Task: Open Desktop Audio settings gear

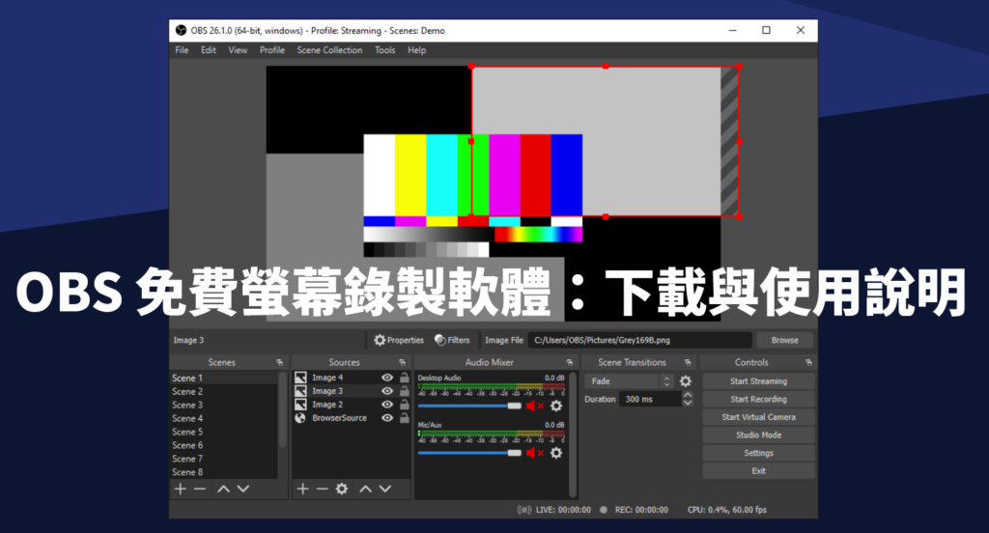Action: click(x=555, y=406)
